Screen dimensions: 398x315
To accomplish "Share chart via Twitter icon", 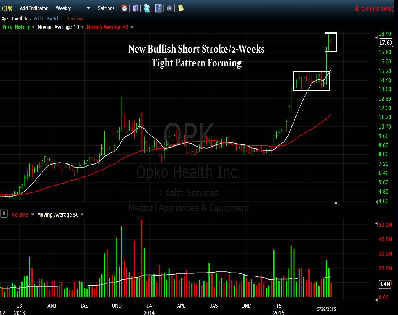I will tap(147, 8).
